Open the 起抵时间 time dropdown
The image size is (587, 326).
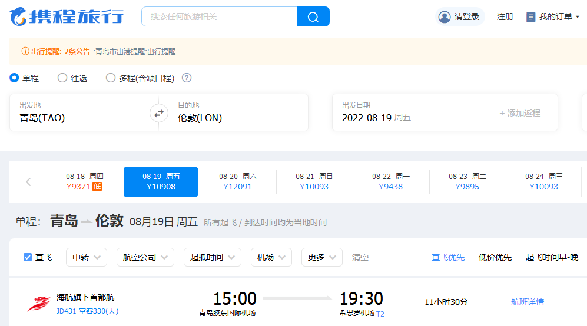point(213,257)
